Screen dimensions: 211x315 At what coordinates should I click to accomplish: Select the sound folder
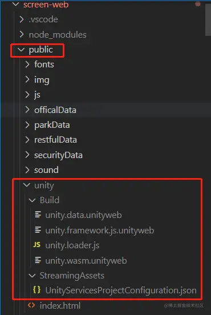(46, 170)
